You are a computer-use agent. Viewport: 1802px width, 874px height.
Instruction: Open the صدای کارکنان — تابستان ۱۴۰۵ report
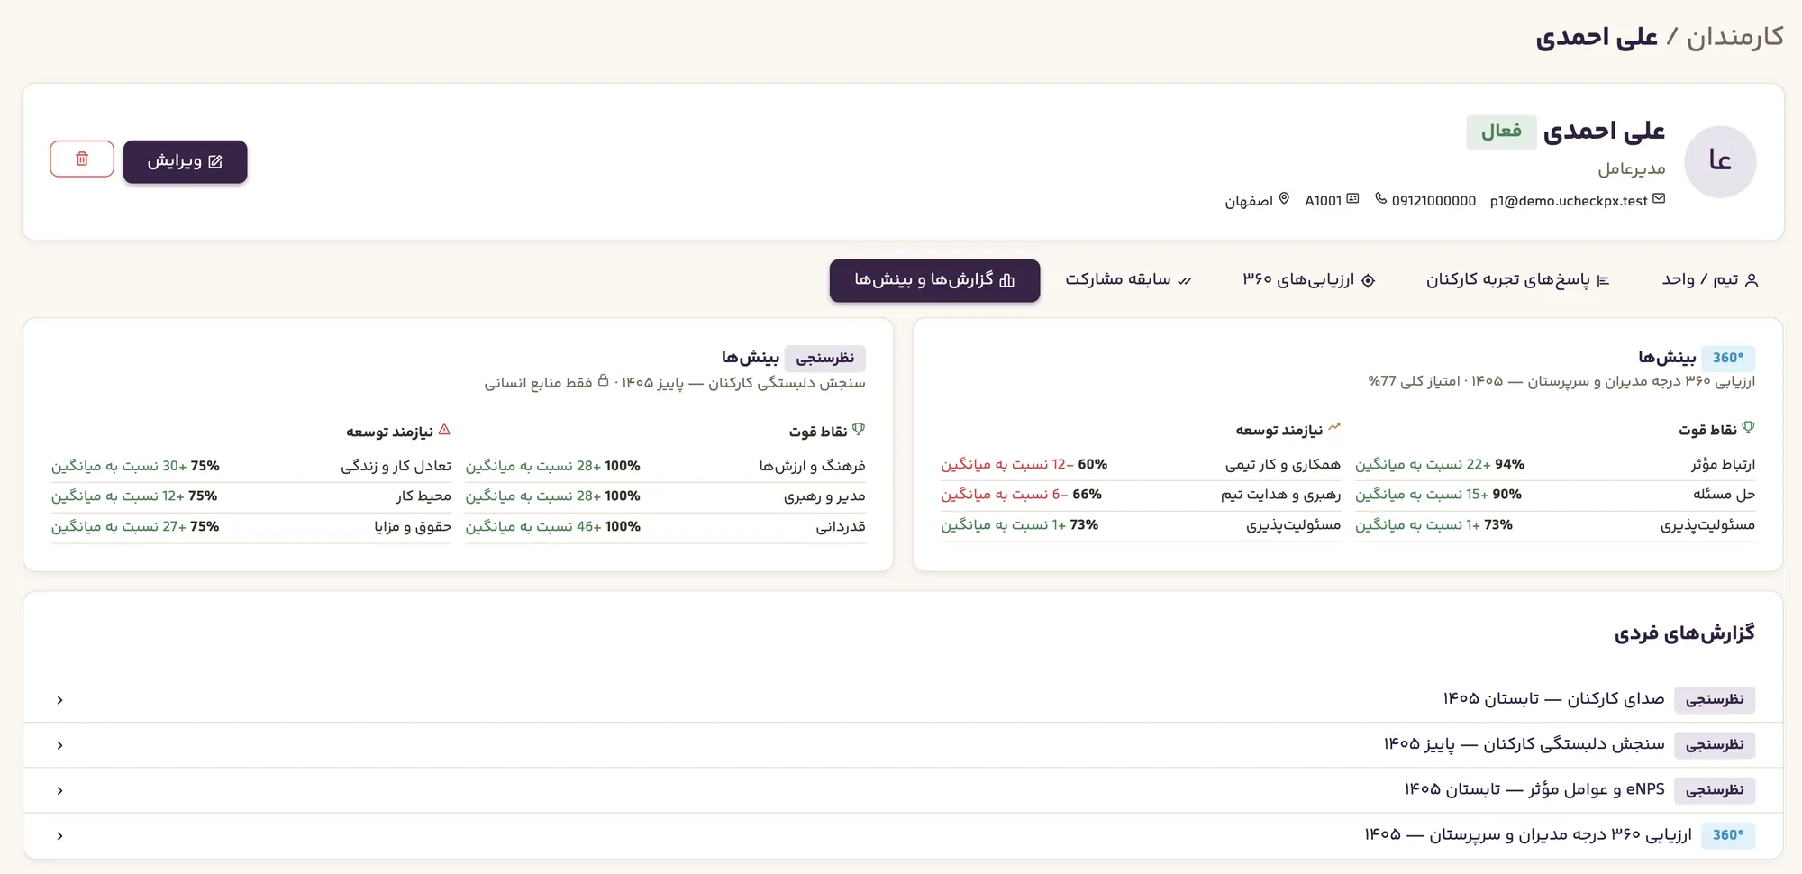904,700
